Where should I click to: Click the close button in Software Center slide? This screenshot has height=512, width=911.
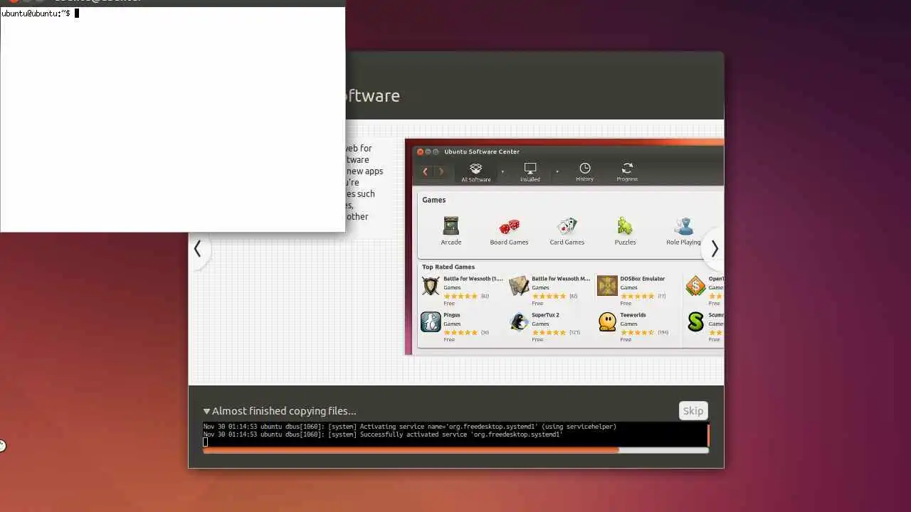420,151
